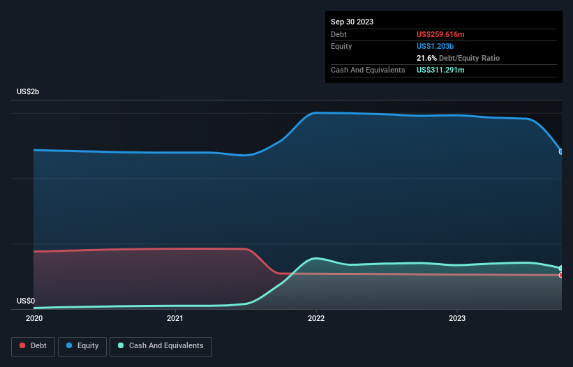
Task: Select the teal Cash endpoint marker
Action: tap(561, 269)
